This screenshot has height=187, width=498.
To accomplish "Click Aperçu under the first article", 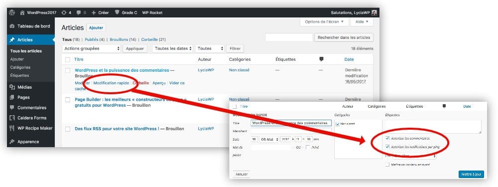I will [x=159, y=83].
